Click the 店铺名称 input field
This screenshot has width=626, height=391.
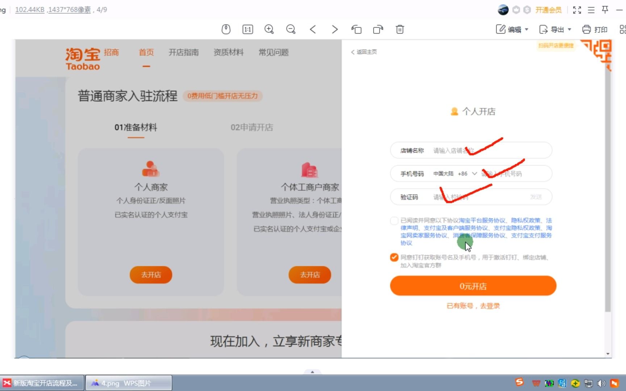tap(471, 150)
